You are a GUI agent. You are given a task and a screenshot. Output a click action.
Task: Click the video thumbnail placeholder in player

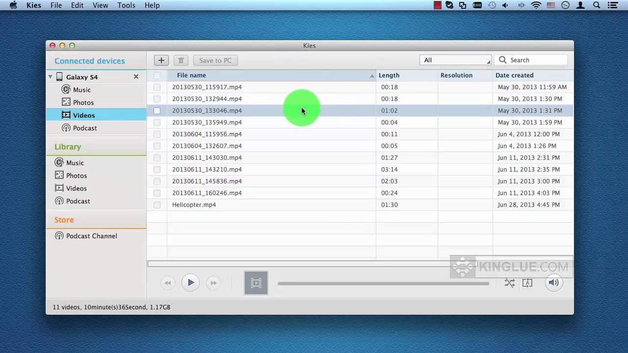tap(256, 283)
